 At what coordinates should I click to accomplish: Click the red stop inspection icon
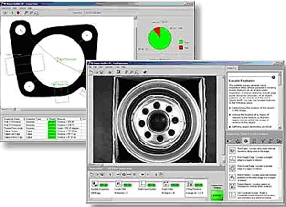click(18, 12)
